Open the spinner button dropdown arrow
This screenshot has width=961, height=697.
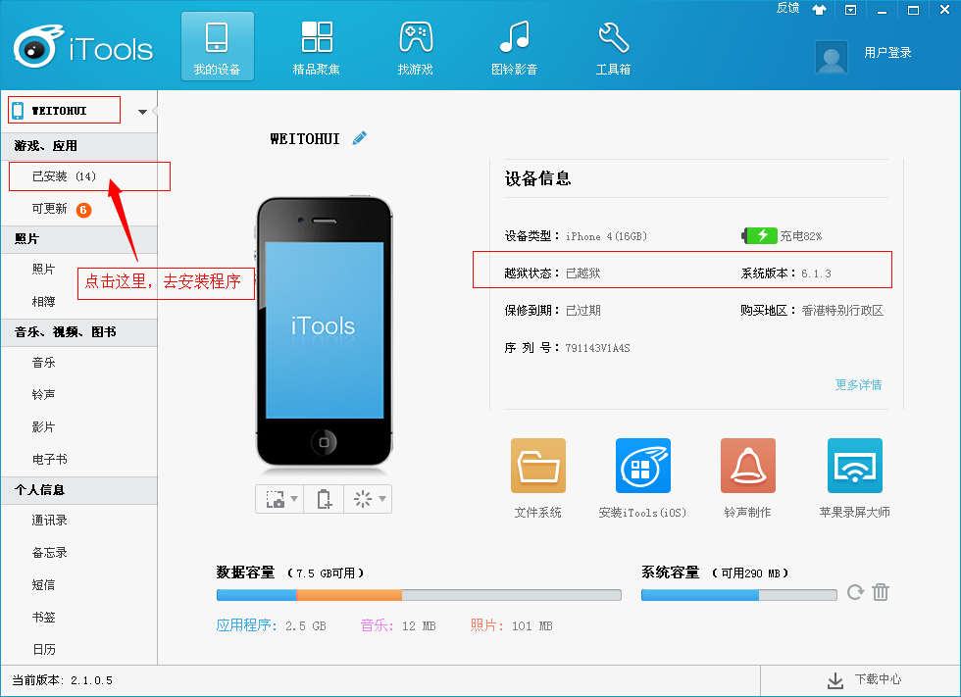click(382, 499)
